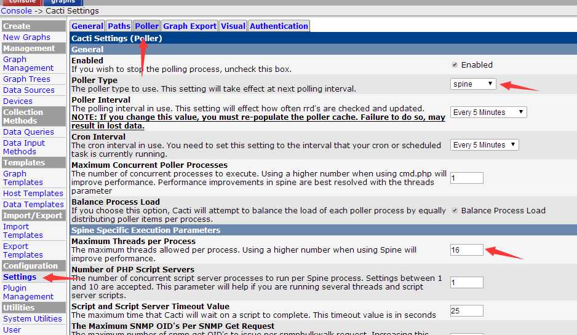The image size is (577, 335).
Task: Open the Poller Interval dropdown
Action: pos(488,112)
